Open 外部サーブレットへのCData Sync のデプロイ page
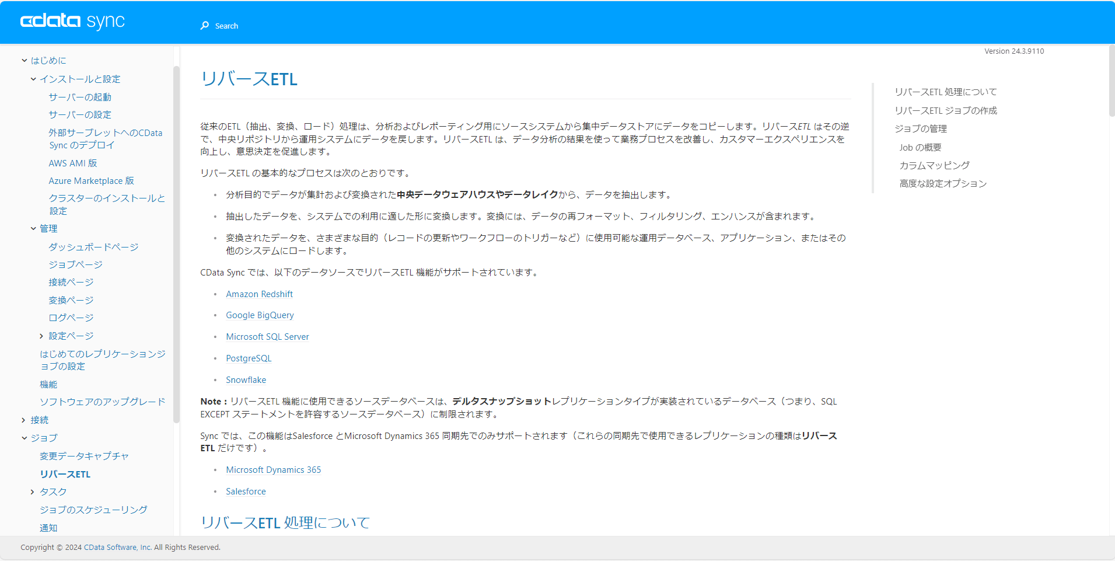 point(106,139)
